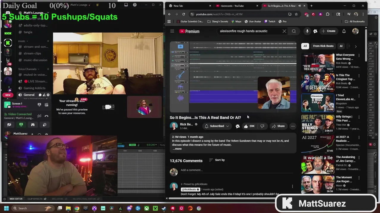The height and width of the screenshot is (213, 380).
Task: Mute the So It Begins tab audio
Action: (x=299, y=6)
